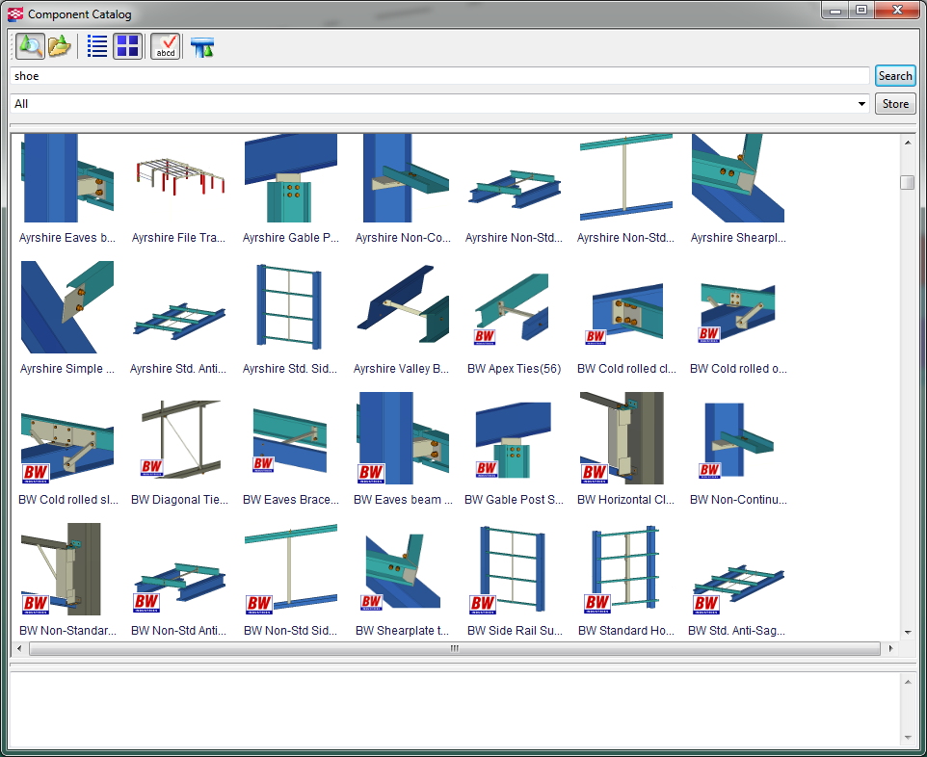This screenshot has width=927, height=757.
Task: Switch to the thumbnails grid view icon
Action: point(128,46)
